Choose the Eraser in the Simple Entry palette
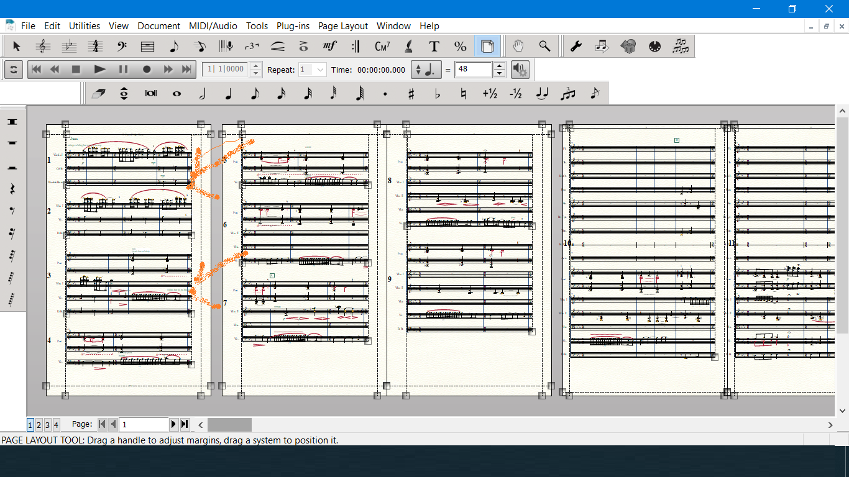Image resolution: width=849 pixels, height=477 pixels. point(98,94)
